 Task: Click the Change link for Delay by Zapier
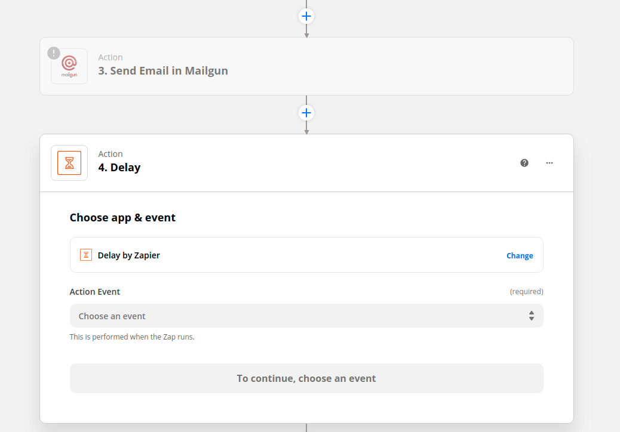click(519, 255)
